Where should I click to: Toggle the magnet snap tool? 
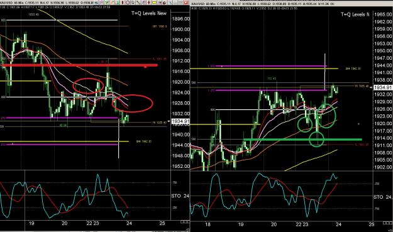pos(164,3)
